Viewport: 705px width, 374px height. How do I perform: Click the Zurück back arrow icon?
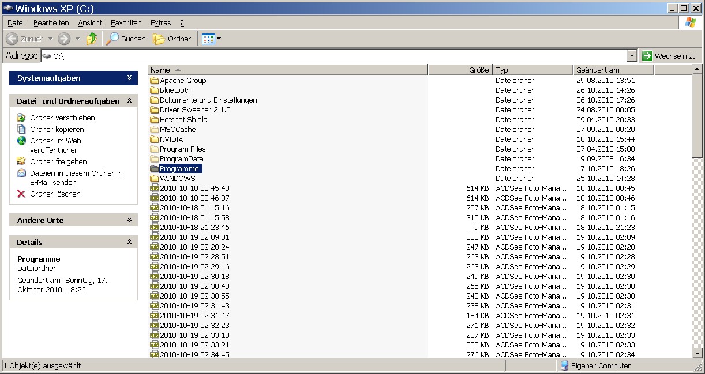(12, 39)
